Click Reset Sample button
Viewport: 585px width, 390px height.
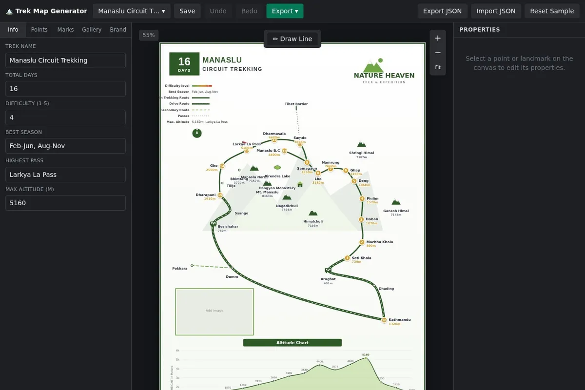(552, 11)
